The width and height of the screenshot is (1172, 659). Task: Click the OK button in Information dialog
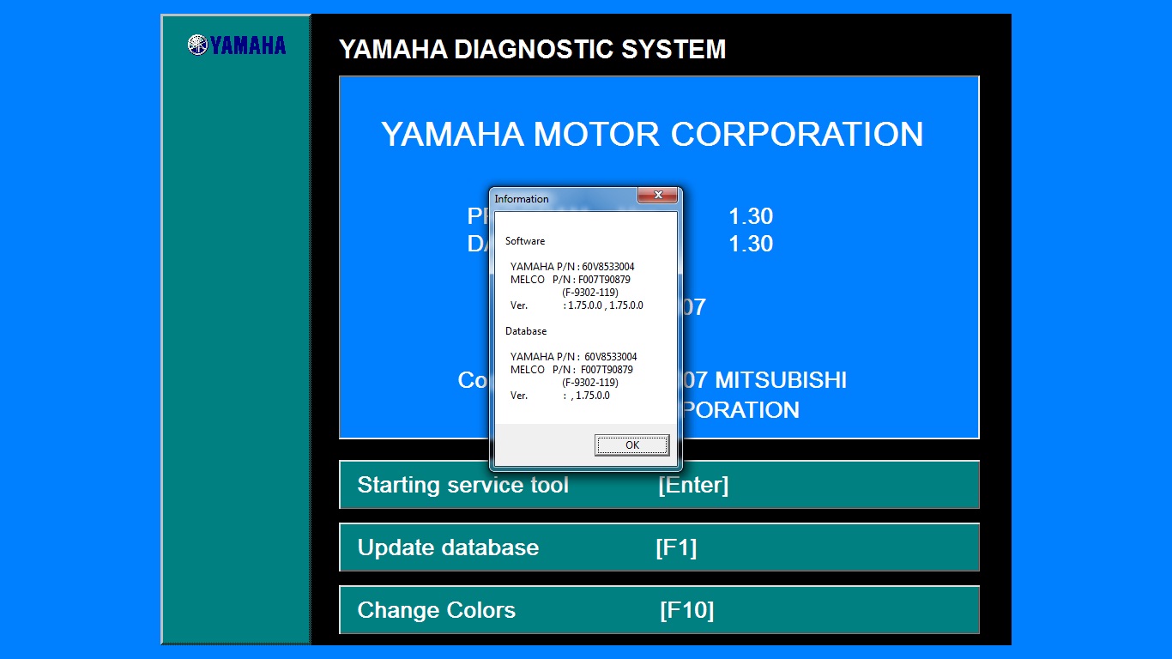(631, 445)
